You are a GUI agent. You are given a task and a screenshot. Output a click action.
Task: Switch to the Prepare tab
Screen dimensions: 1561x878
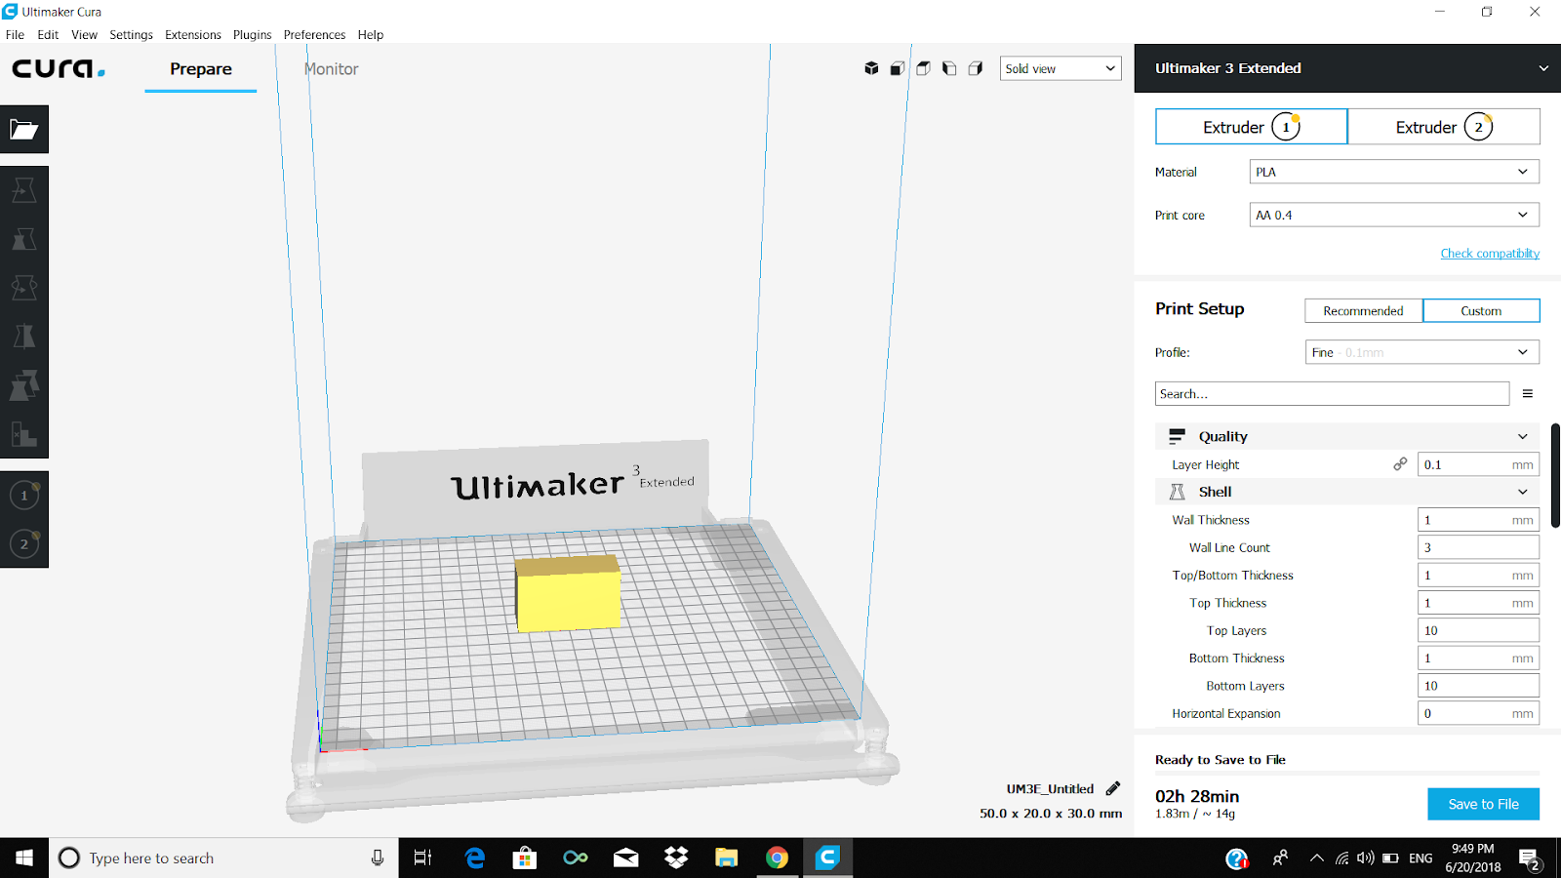(201, 69)
